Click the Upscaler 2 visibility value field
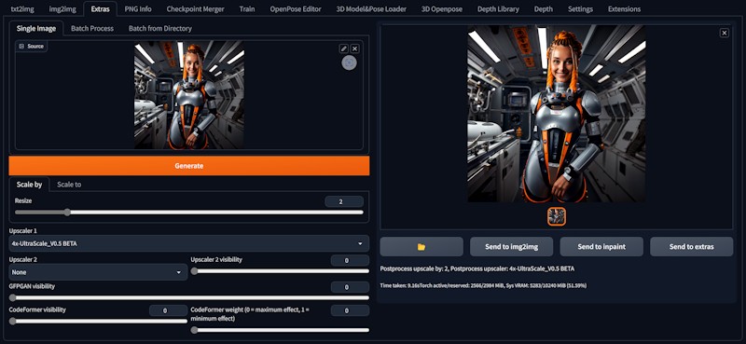Viewport: 746px width, 344px height. click(350, 260)
